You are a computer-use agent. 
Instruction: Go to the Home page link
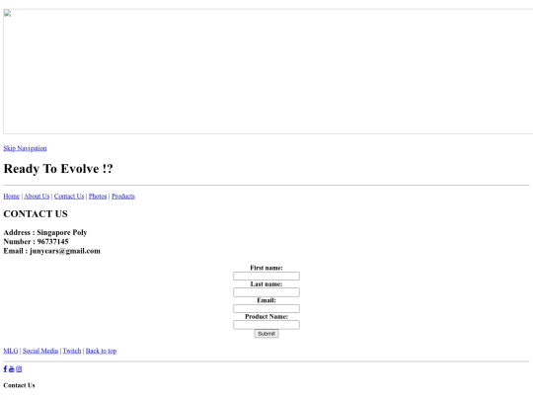point(12,197)
